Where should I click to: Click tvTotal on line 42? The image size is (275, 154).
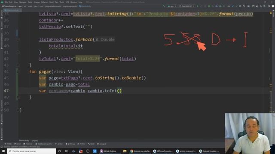click(47, 59)
